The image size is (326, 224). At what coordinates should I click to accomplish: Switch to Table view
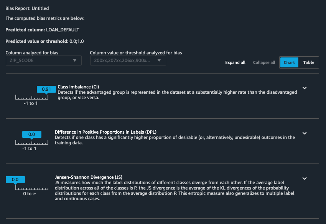(x=309, y=62)
